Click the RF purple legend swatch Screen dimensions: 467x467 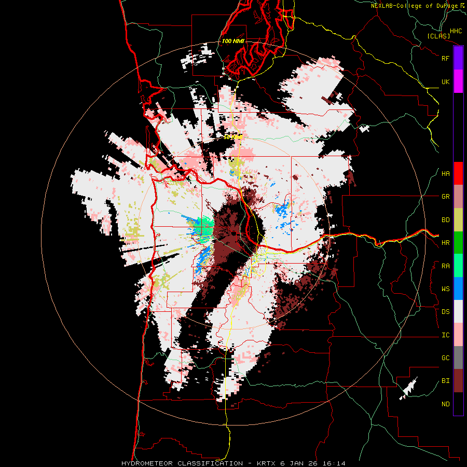point(458,58)
